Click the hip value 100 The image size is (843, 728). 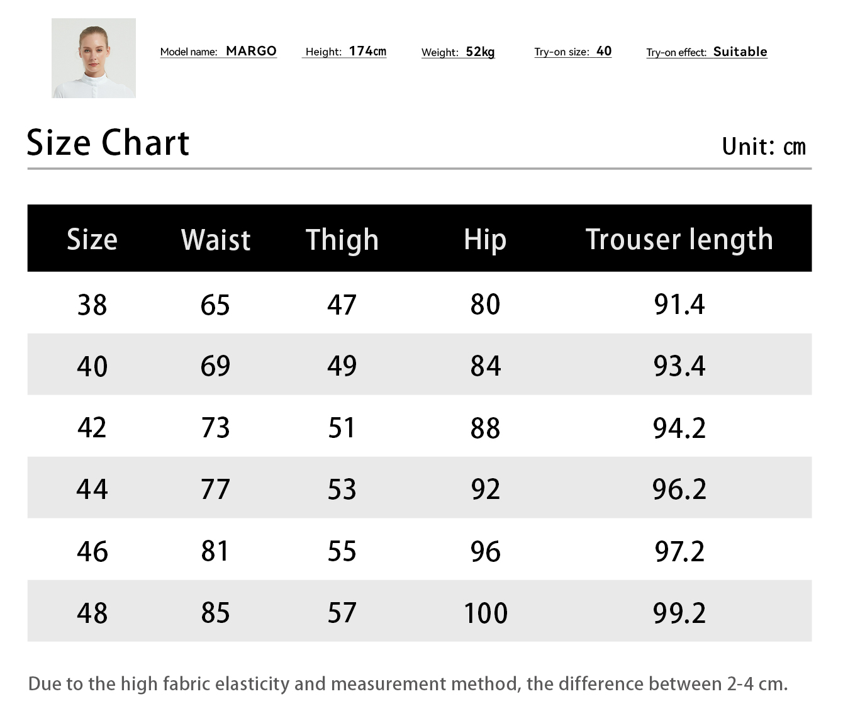(x=485, y=613)
